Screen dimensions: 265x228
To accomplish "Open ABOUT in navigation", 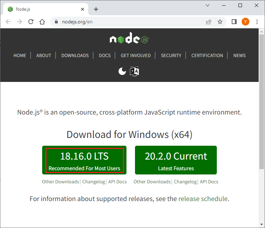I will (44, 55).
